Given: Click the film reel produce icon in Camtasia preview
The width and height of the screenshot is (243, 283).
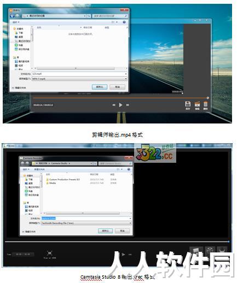Looking at the screenshot, I should point(210,250).
